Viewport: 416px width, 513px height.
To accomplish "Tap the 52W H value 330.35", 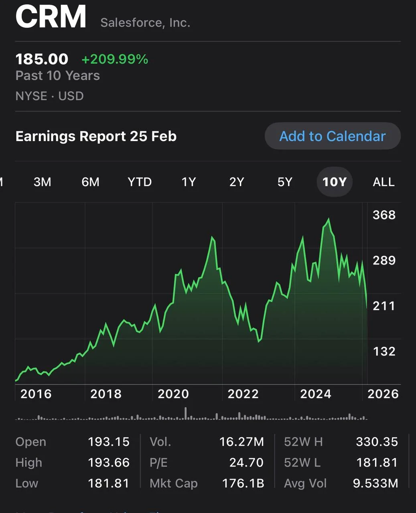I will tap(377, 442).
